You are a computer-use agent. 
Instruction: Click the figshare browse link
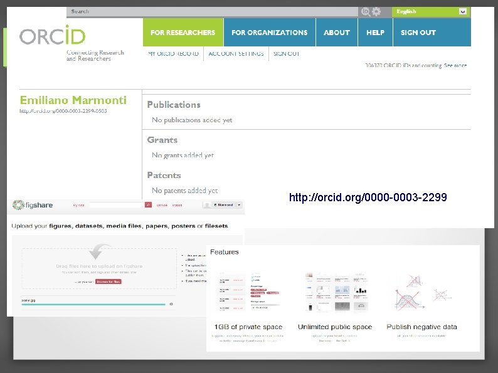(162, 205)
